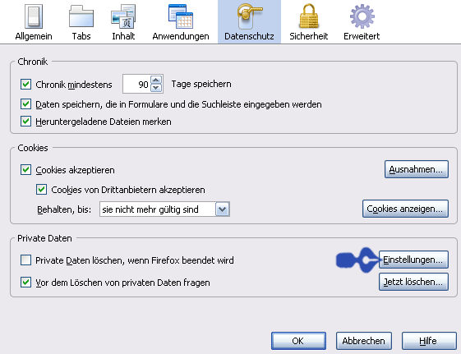461x354 pixels.
Task: Open the Behalten bis dropdown arrow
Action: click(x=222, y=209)
